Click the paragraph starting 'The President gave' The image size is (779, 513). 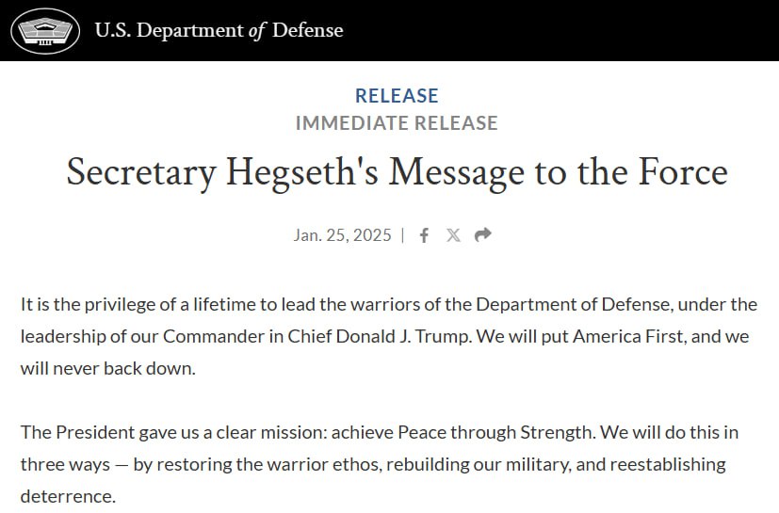point(377,464)
